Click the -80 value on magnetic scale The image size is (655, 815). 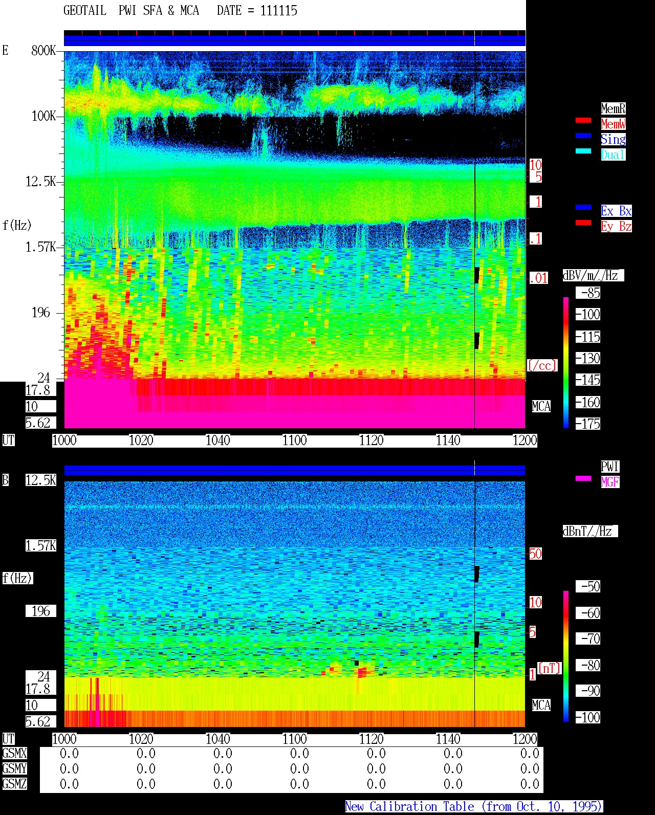588,666
